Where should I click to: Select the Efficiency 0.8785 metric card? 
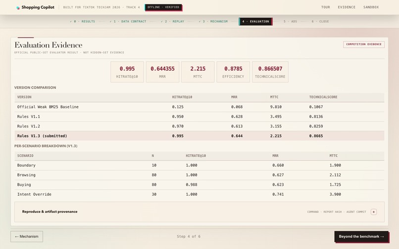233,72
